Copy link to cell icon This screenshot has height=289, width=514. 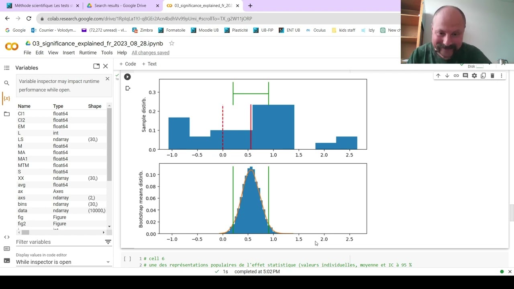click(456, 75)
